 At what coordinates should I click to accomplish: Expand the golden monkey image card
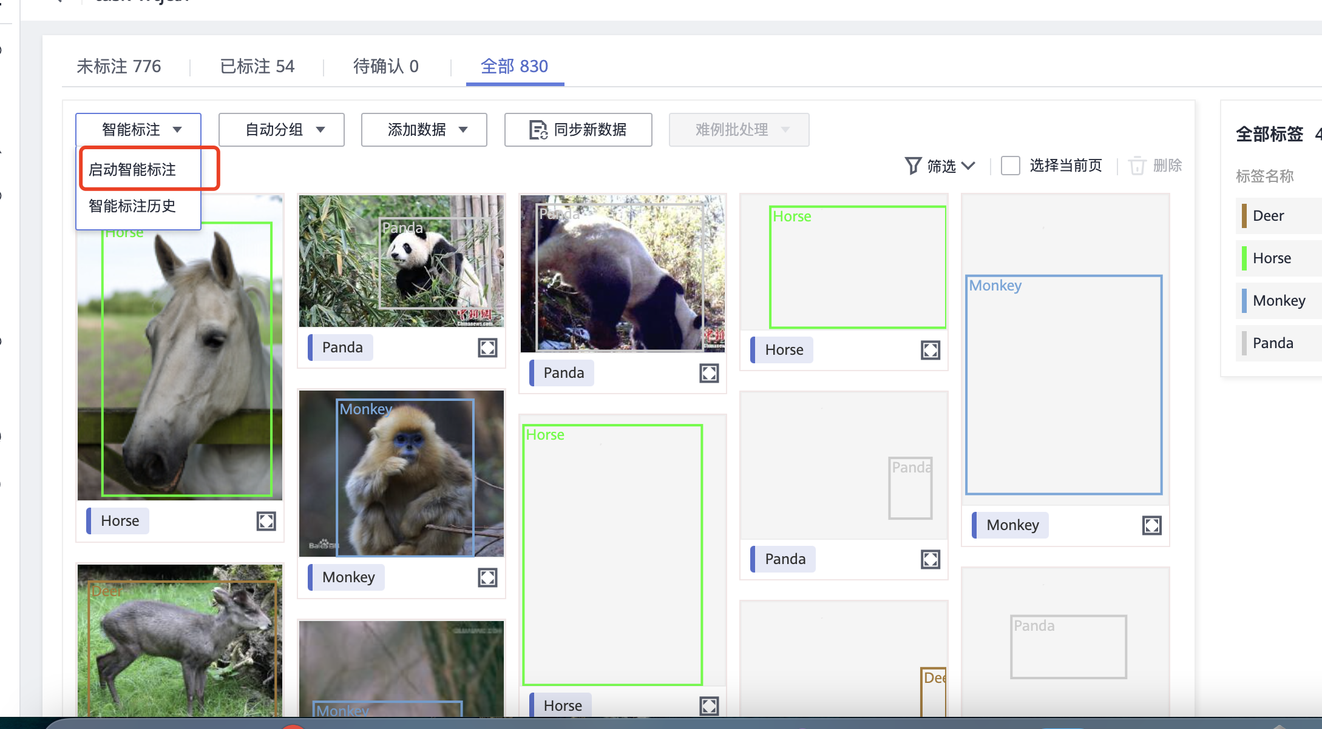[487, 577]
